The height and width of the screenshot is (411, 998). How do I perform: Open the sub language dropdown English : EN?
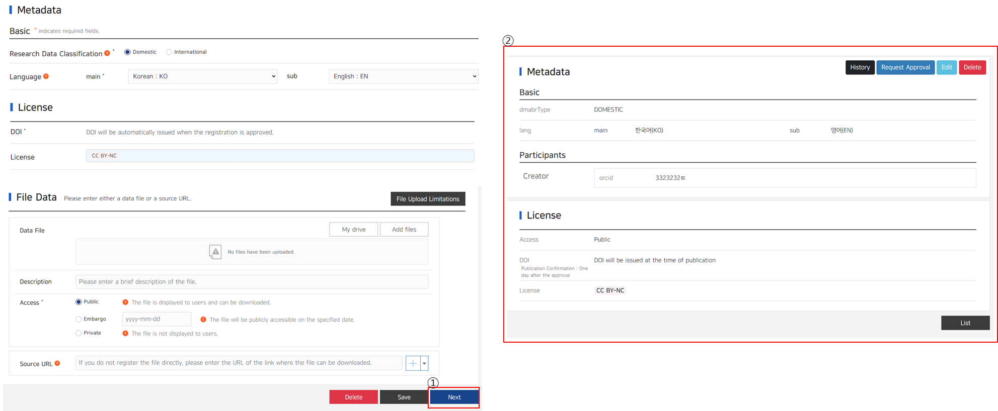(x=403, y=76)
